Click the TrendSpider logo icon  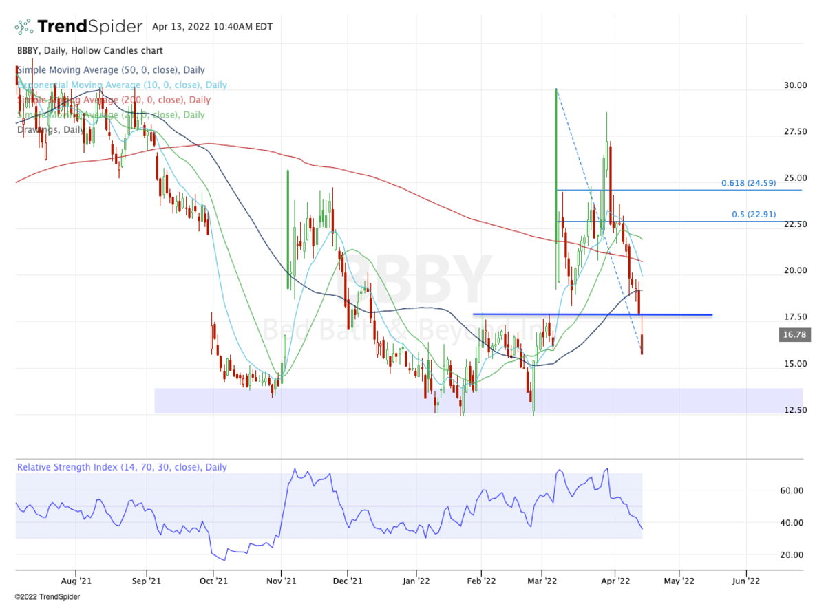[x=23, y=27]
